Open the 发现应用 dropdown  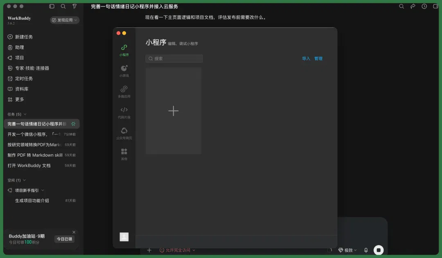(65, 20)
